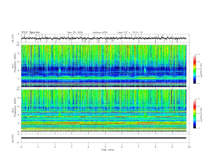
Task: Click the 'Time (min)' axis label
Action: point(108,150)
